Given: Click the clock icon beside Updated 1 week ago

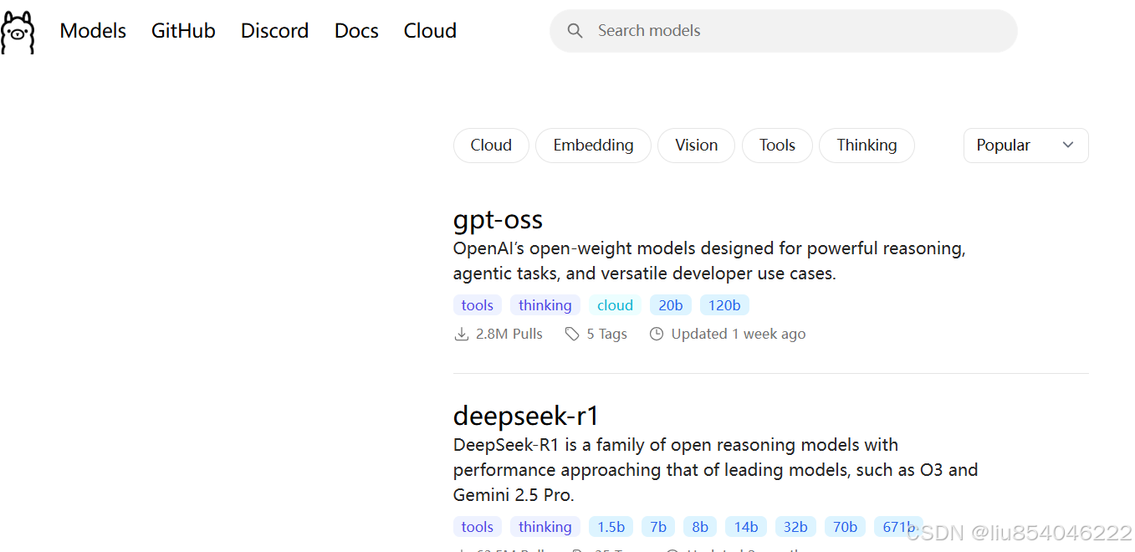Looking at the screenshot, I should pyautogui.click(x=657, y=335).
